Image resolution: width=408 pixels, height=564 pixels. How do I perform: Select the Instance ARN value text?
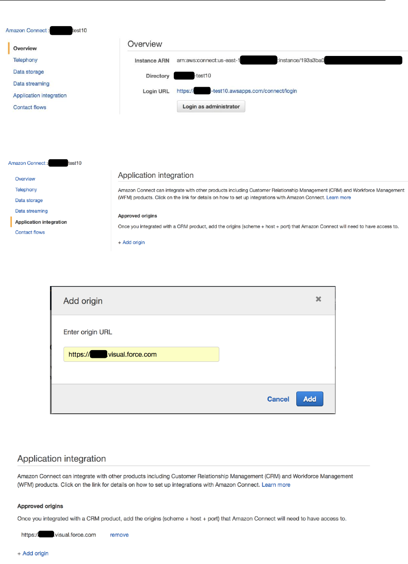[x=289, y=60]
